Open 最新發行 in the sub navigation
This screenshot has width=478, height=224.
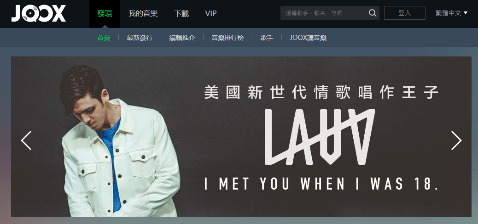click(140, 38)
